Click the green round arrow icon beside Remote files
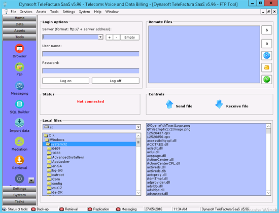The image size is (279, 213). (266, 79)
